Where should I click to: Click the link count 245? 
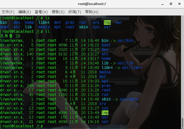pyautogui.click(x=30, y=86)
